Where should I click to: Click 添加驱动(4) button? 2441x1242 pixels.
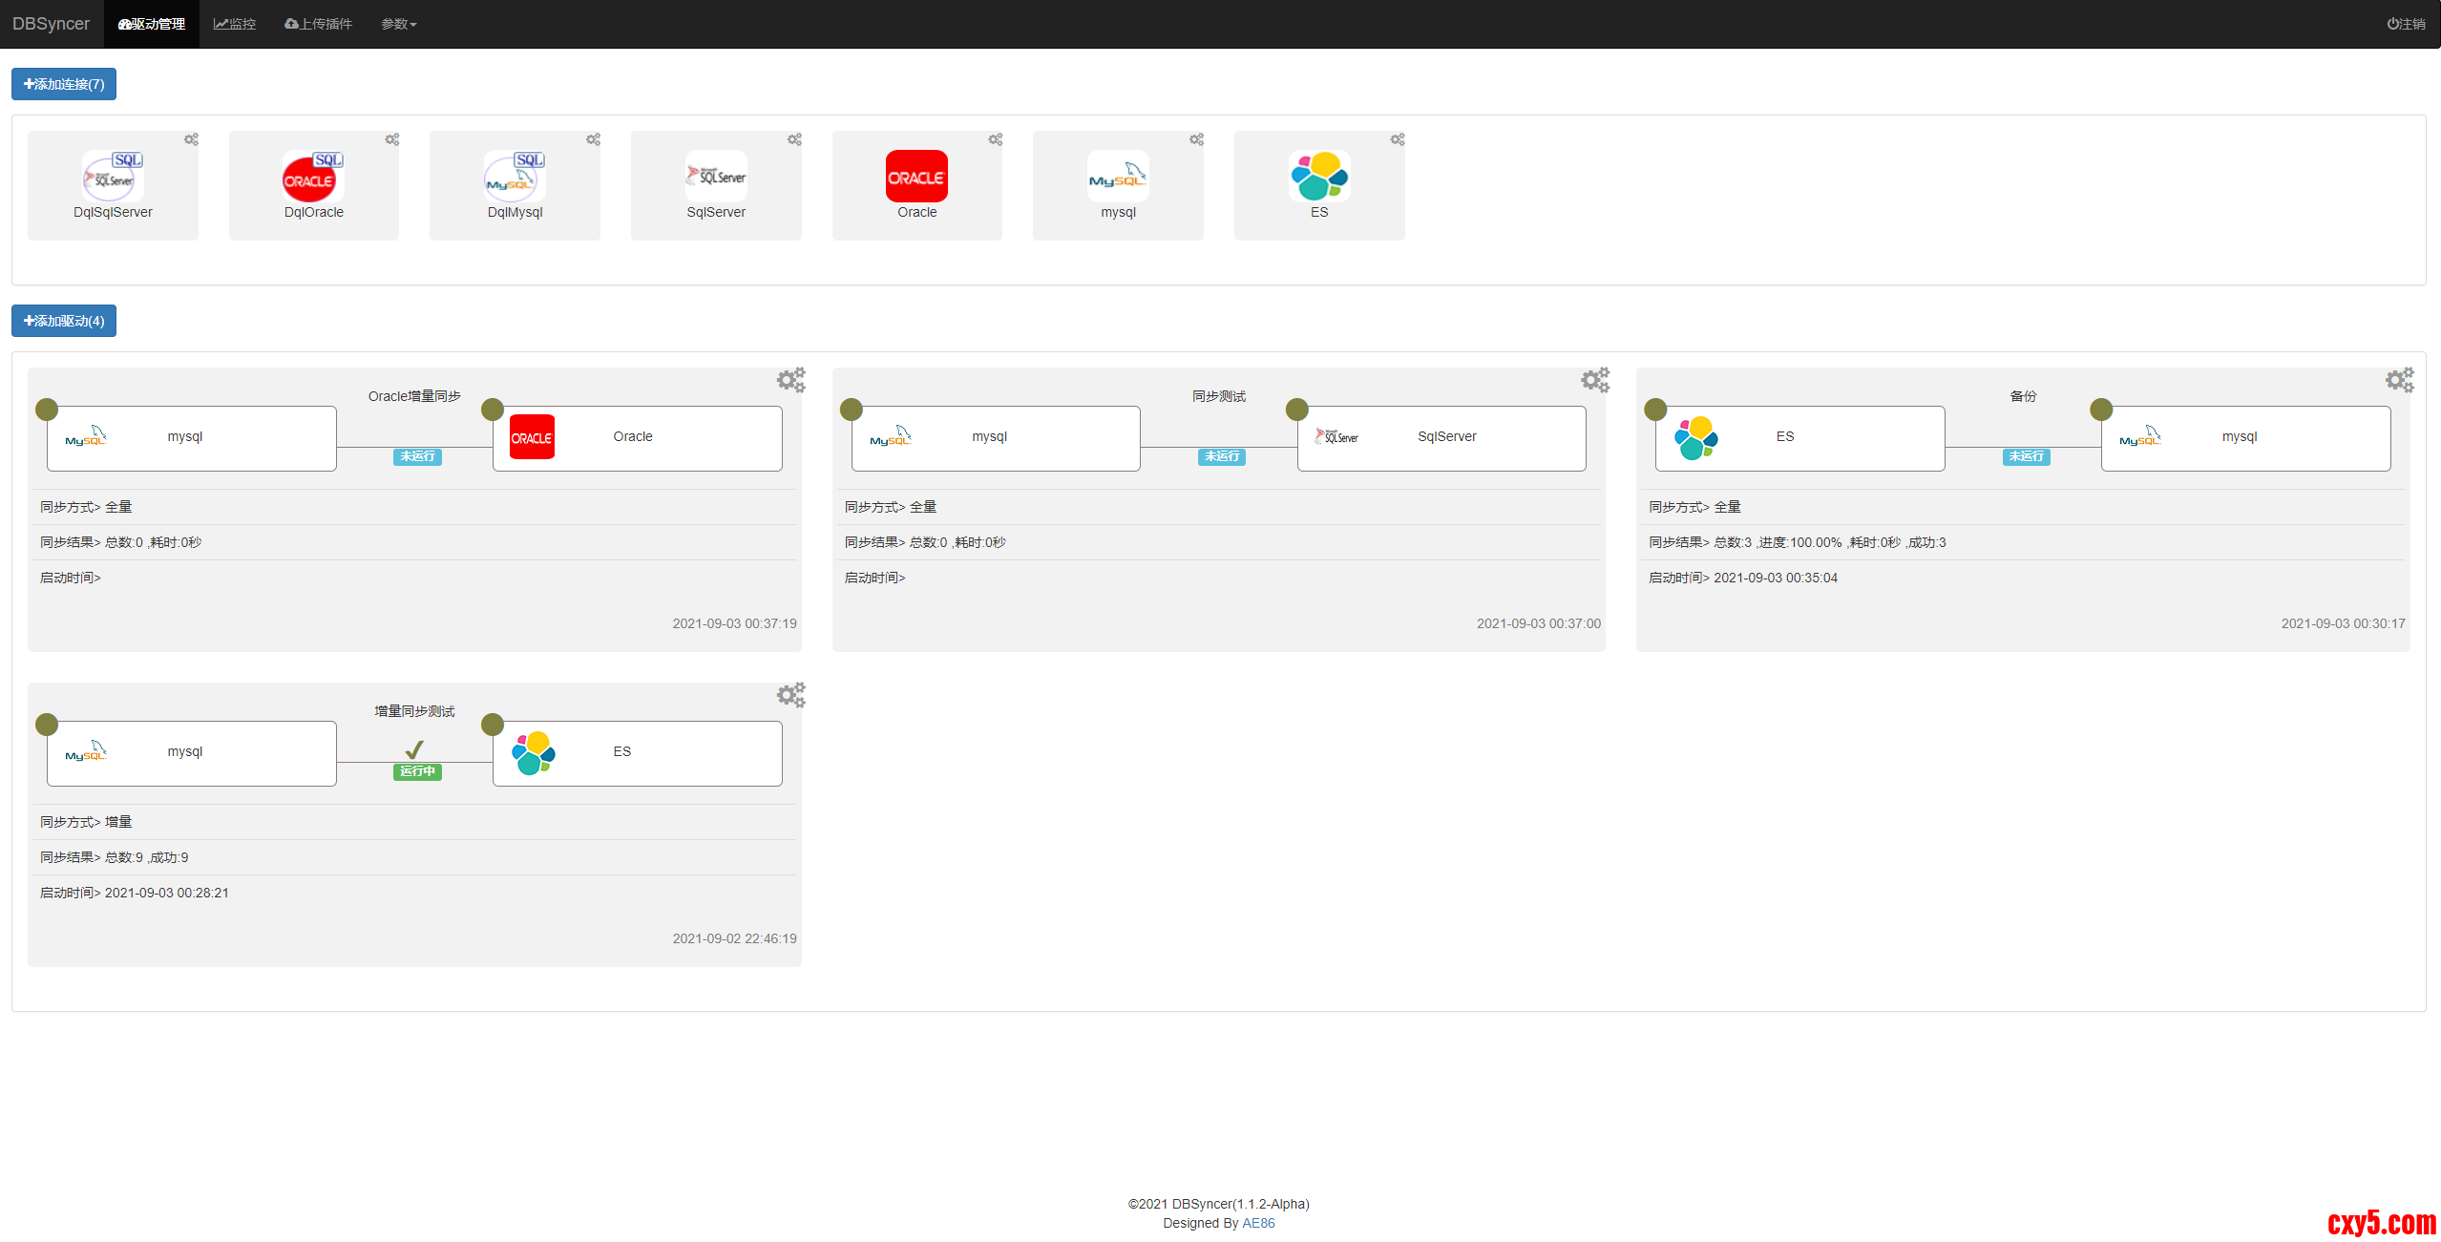tap(64, 321)
